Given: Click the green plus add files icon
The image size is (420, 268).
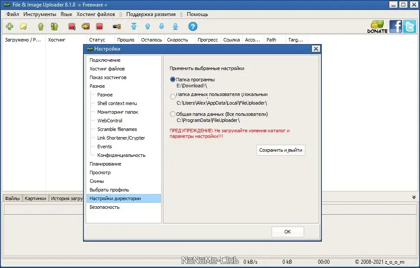Looking at the screenshot, I should [10, 26].
